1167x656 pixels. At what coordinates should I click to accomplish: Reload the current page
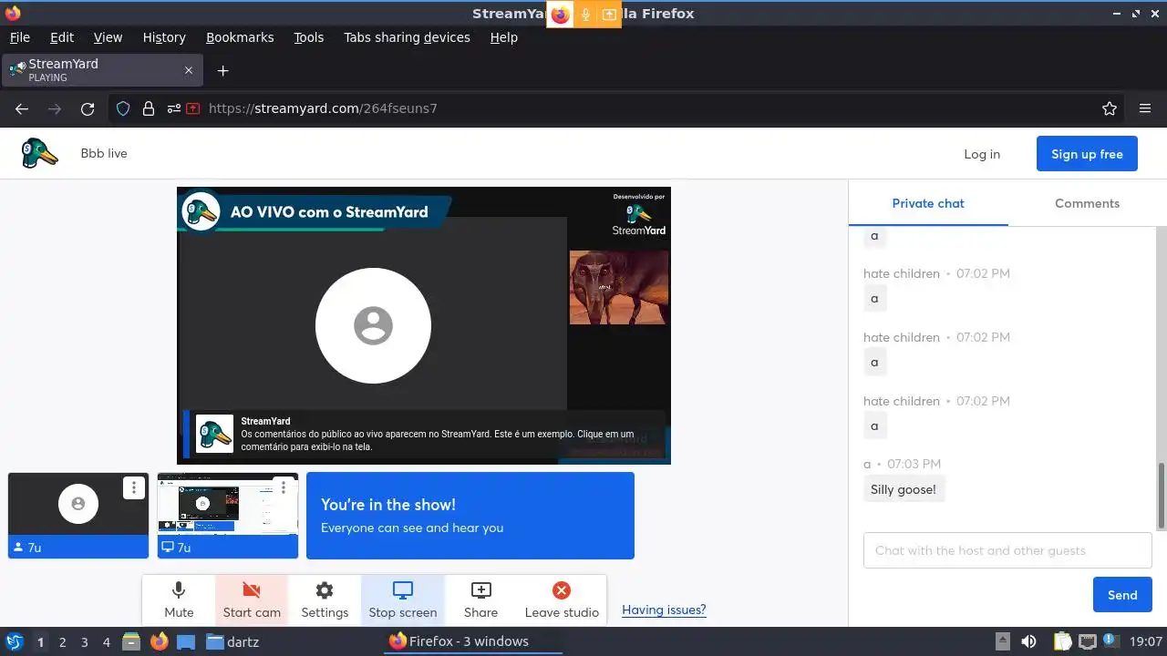[88, 108]
